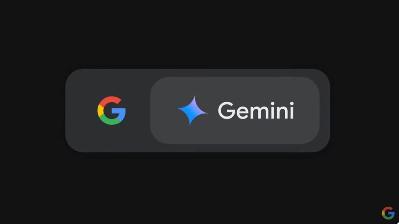Screen dimensions: 399x224
Task: Click the letter G in the Gemini wordmark
Action: coord(226,110)
